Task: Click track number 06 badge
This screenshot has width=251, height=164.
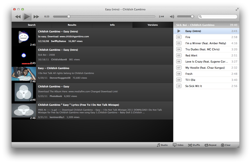Action: 179,61
